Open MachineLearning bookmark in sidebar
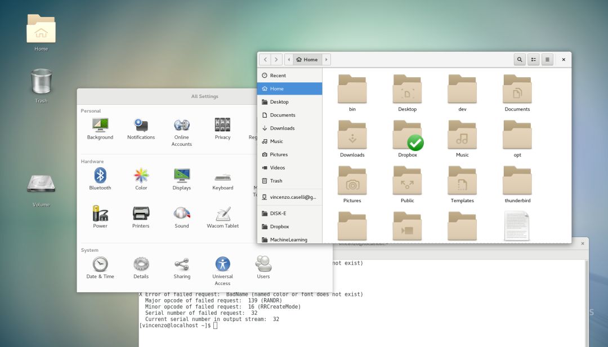This screenshot has height=347, width=608. [x=290, y=239]
